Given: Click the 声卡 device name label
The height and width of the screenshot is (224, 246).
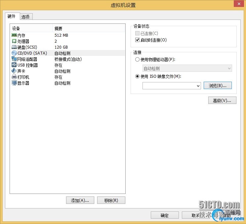Looking at the screenshot, I should [x=21, y=71].
